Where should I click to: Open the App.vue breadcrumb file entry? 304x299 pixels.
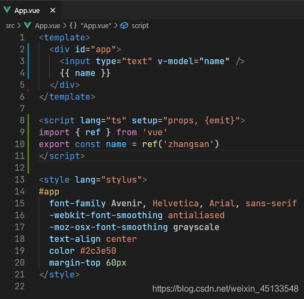[x=47, y=26]
